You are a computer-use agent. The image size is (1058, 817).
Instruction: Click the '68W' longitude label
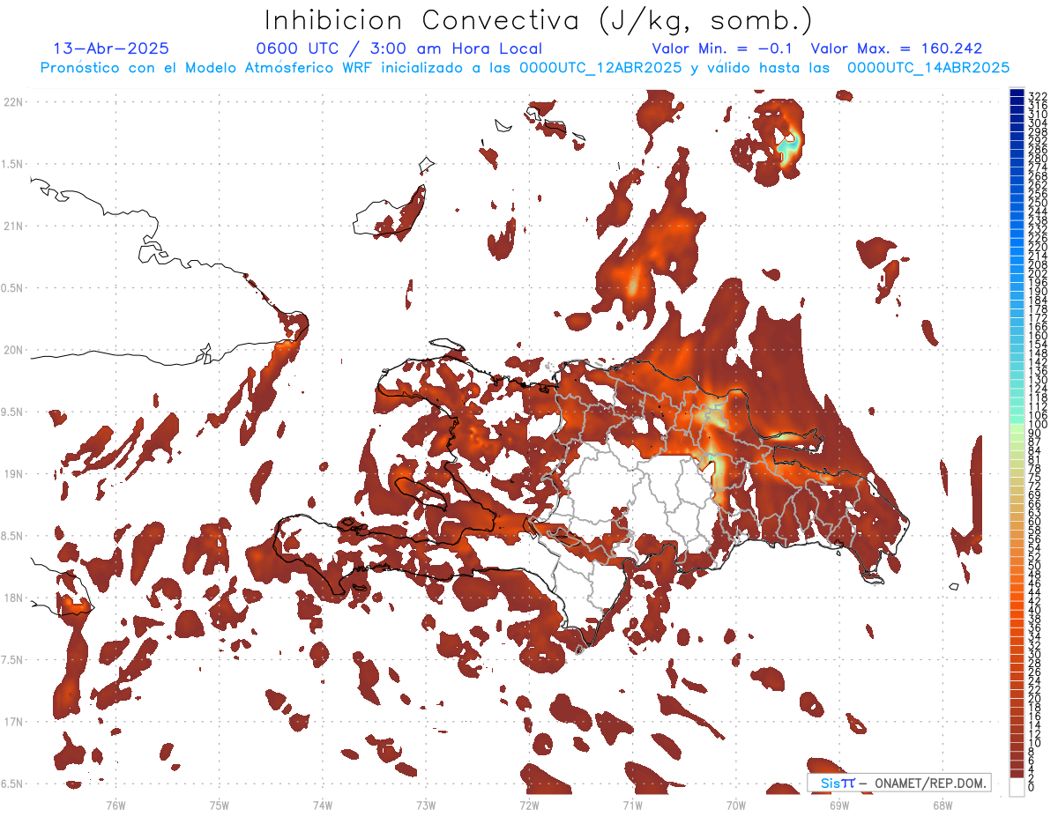[x=943, y=805]
